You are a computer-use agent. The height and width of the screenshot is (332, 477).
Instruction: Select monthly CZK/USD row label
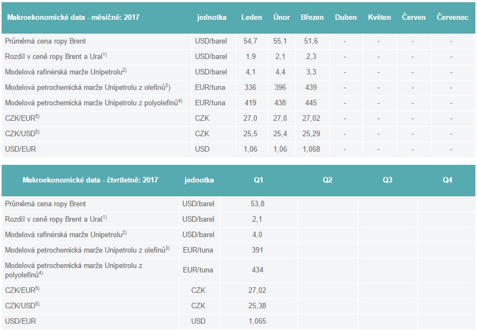point(22,133)
